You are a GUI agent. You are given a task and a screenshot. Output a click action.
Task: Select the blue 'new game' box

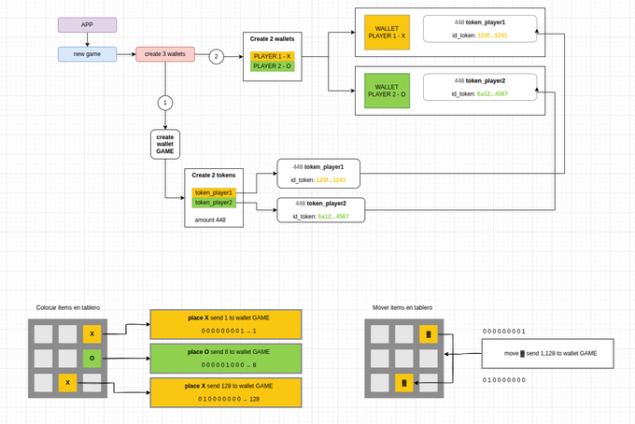coord(87,54)
